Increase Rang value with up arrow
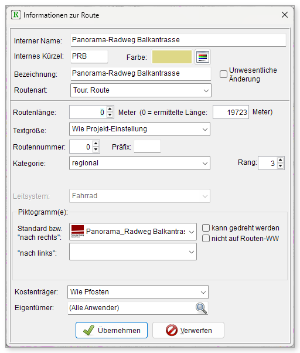Viewport: 300px width, 353px height. pyautogui.click(x=280, y=160)
